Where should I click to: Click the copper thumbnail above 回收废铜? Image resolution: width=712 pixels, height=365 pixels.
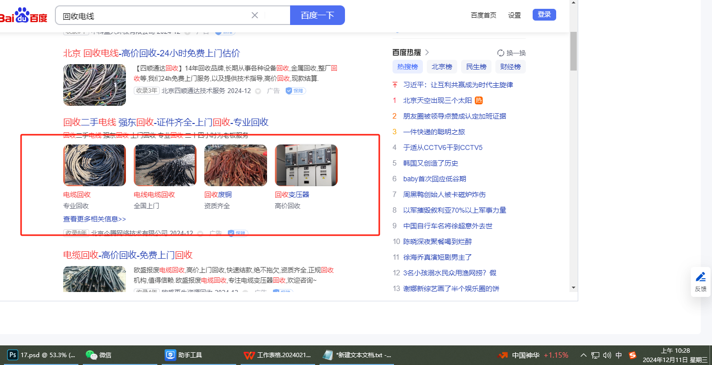pos(236,165)
